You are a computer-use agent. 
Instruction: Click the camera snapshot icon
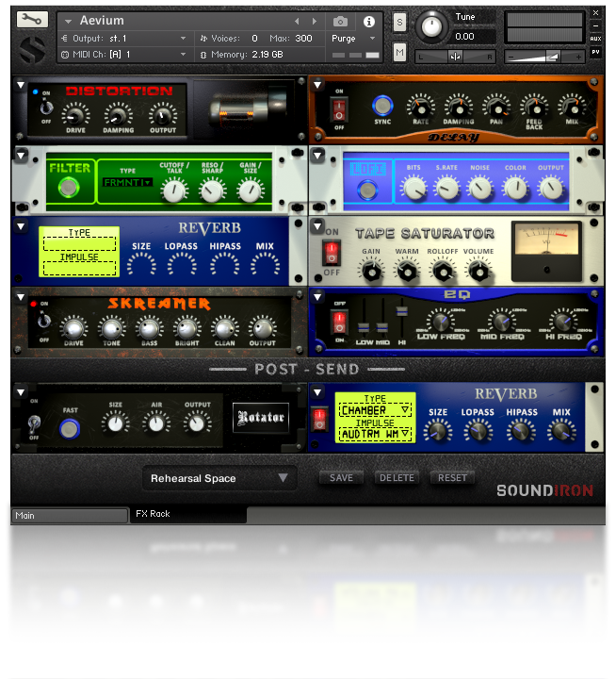pos(340,21)
